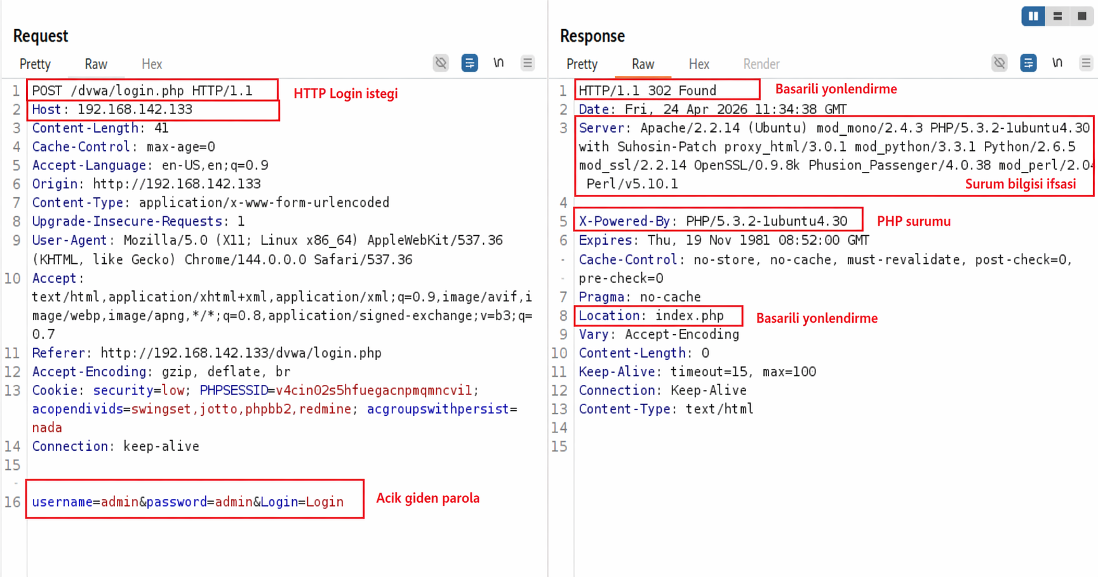
Task: Click the Keep-Alive timeout header
Action: coord(697,372)
